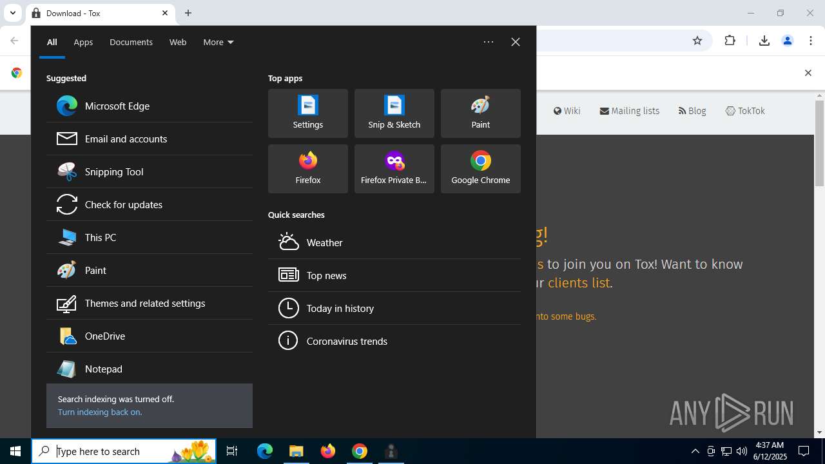This screenshot has height=464, width=825.
Task: Open Microsoft Edge from taskbar
Action: point(265,451)
